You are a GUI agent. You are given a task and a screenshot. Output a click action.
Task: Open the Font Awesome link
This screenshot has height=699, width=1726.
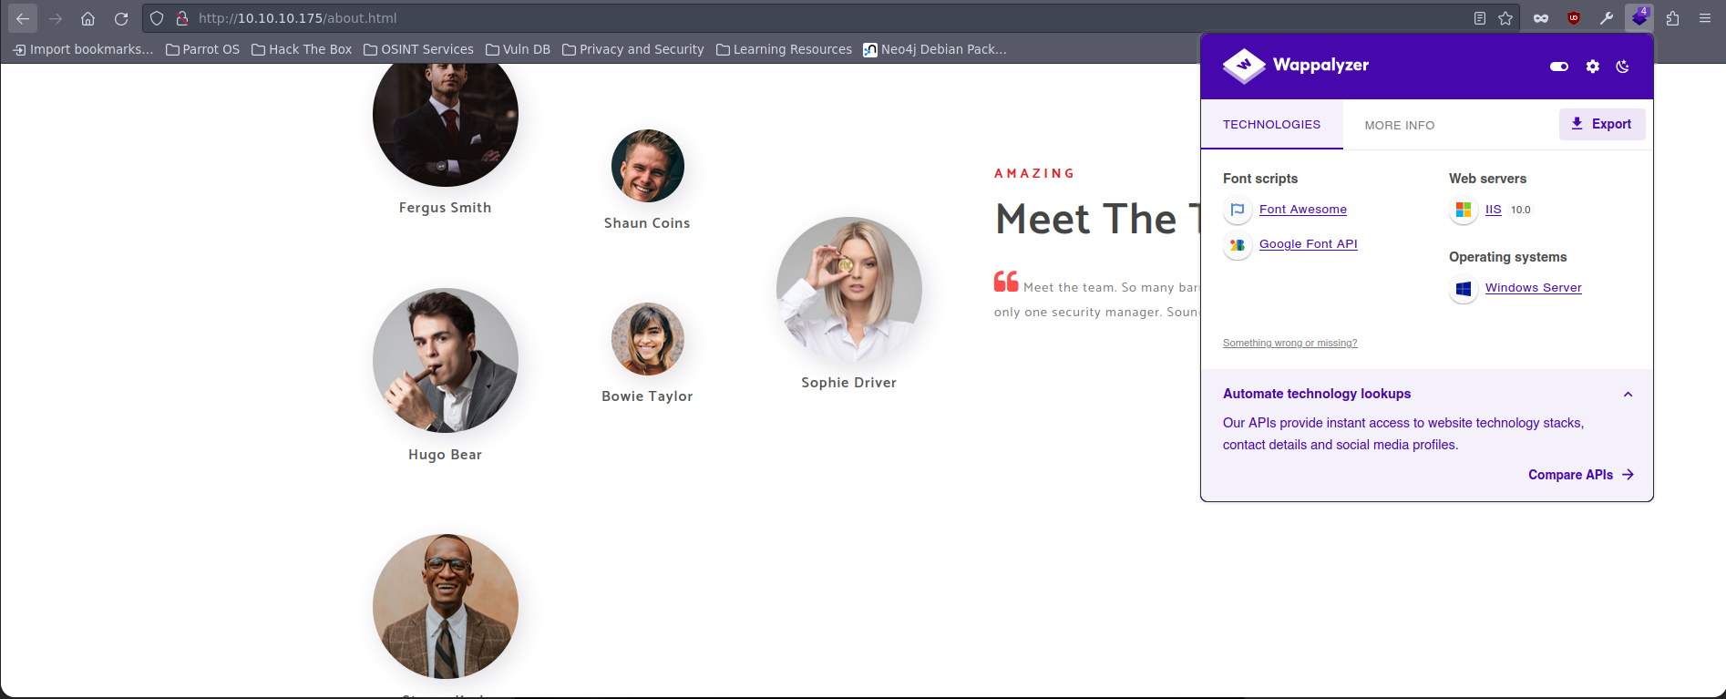tap(1302, 210)
